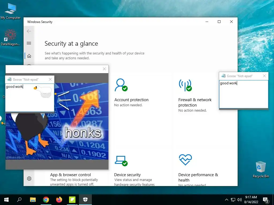The width and height of the screenshot is (274, 205).
Task: Click "good work" text in left Not-epad
Action: point(14,87)
